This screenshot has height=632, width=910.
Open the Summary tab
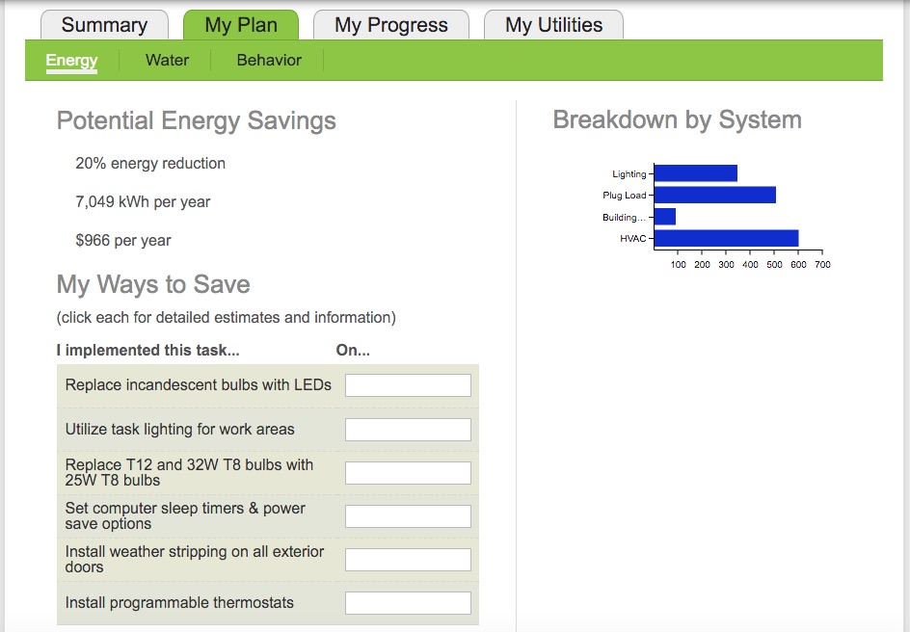click(x=104, y=25)
